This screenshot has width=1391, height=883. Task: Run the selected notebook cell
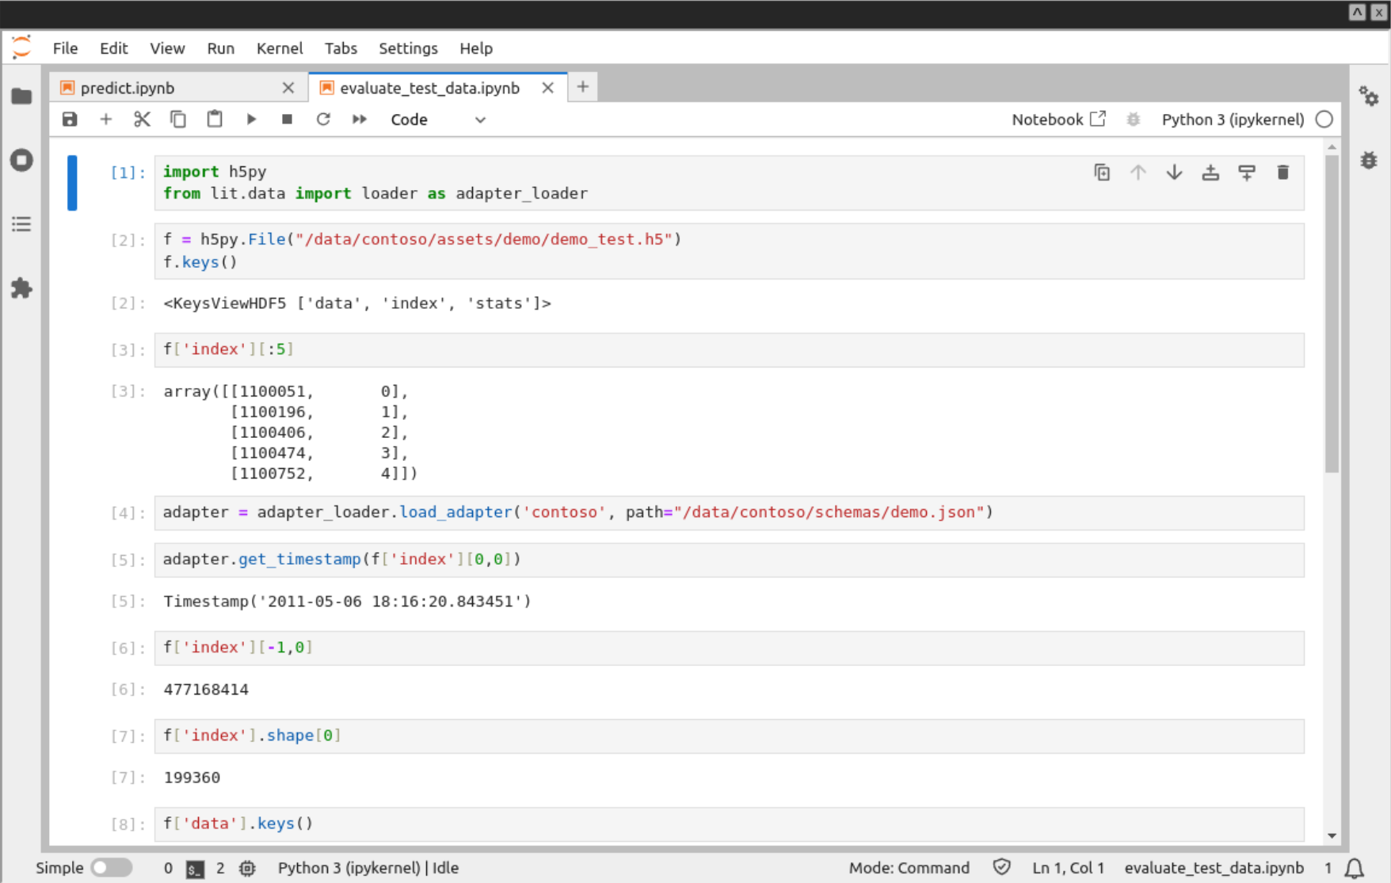pyautogui.click(x=251, y=119)
